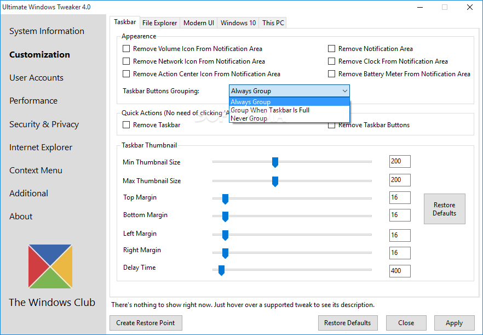483x335 pixels.
Task: Open the Additional section
Action: [x=28, y=194]
